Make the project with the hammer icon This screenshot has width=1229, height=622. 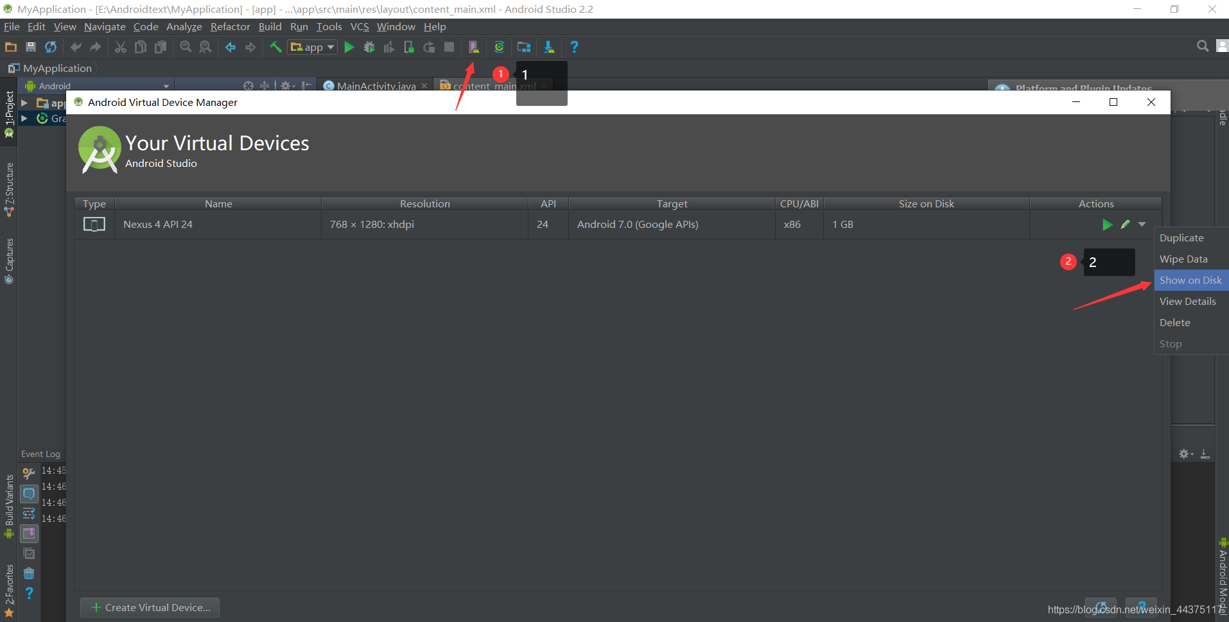[x=275, y=47]
